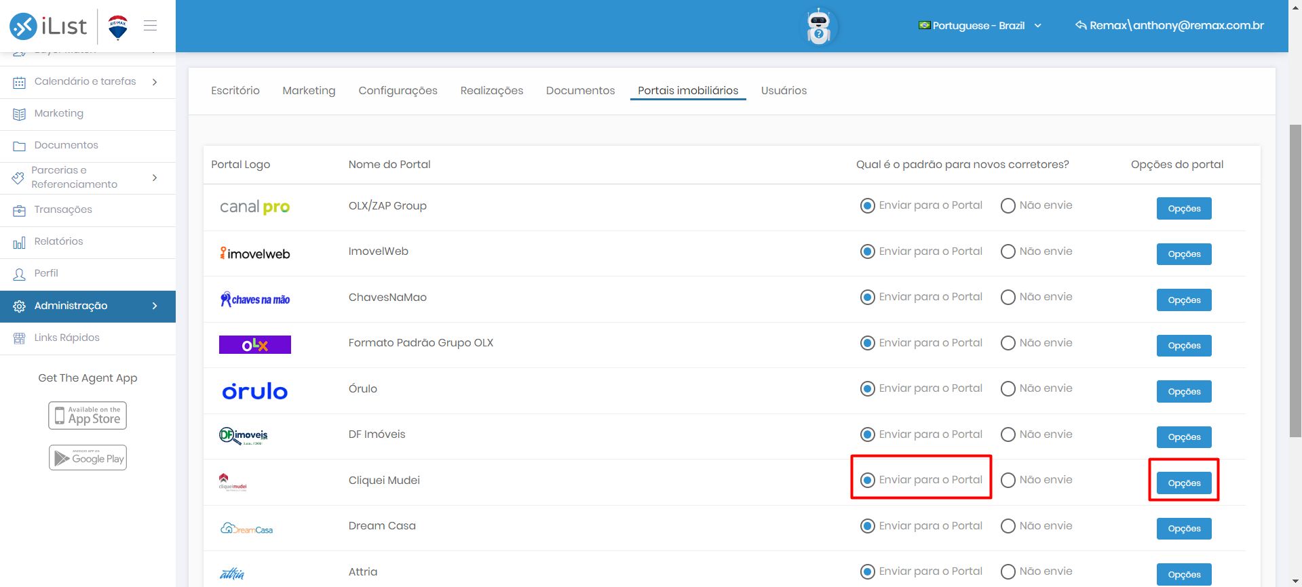Click Opções button for Órulo
This screenshot has height=587, width=1302.
coord(1184,392)
